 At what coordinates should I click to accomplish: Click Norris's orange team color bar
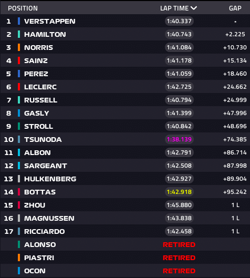pyautogui.click(x=19, y=47)
